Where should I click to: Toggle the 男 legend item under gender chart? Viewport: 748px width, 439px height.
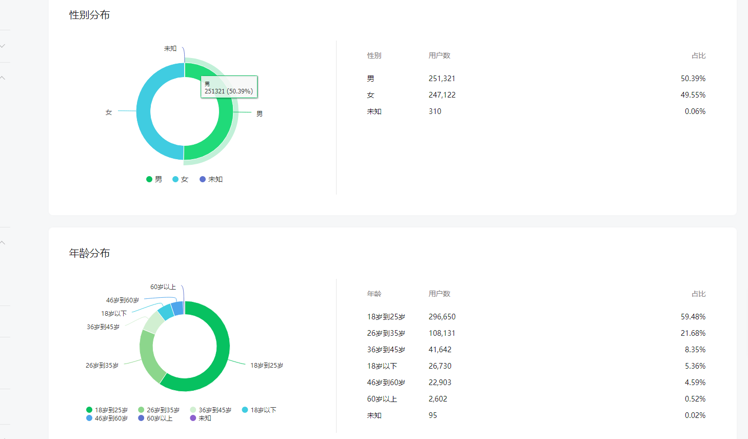(154, 179)
